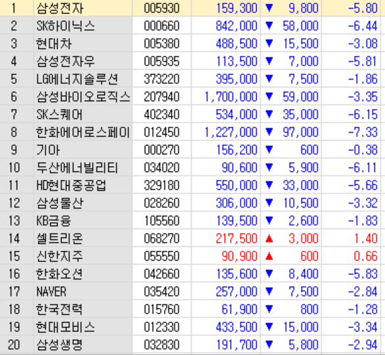Select 셀트리온 stock name
The width and height of the screenshot is (385, 355).
pos(60,239)
